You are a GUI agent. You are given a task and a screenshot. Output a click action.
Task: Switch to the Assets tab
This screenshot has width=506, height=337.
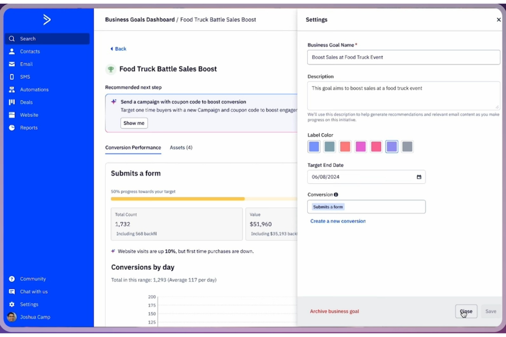click(x=181, y=148)
